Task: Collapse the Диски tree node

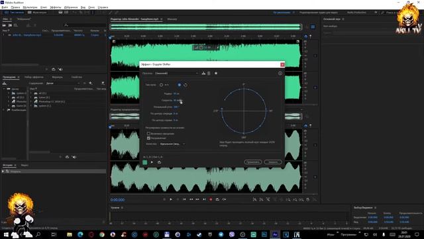Action: (4, 89)
